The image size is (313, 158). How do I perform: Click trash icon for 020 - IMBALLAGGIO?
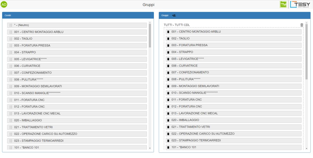(168, 120)
